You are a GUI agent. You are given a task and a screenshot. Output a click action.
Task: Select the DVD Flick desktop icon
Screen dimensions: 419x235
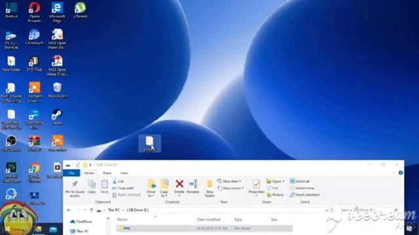tap(34, 63)
